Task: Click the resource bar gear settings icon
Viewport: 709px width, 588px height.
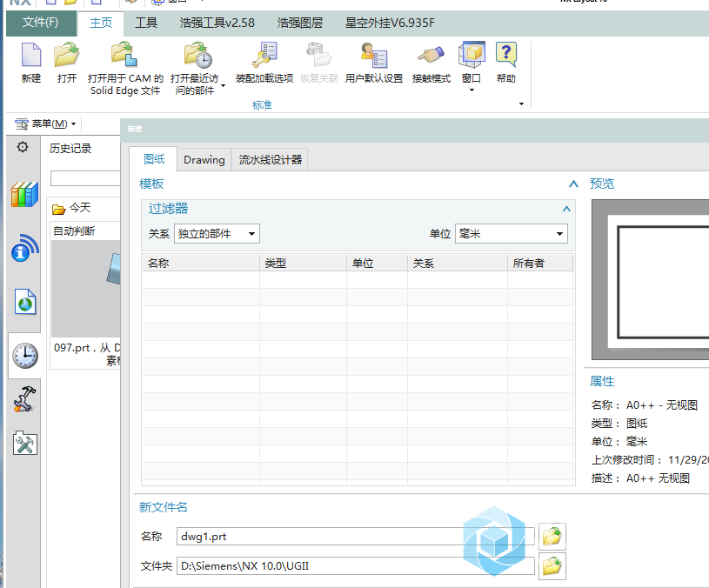Action: tap(22, 147)
